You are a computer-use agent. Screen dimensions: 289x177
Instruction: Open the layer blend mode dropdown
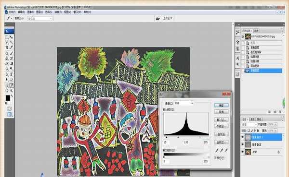(249, 125)
